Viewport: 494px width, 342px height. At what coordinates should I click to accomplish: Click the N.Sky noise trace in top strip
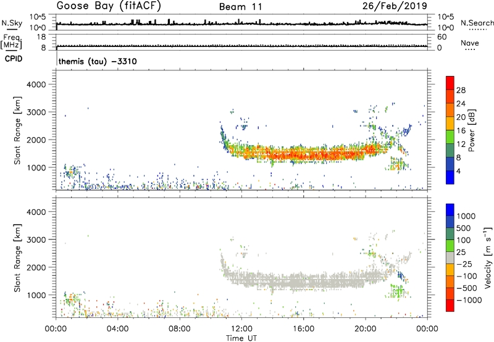(241, 23)
